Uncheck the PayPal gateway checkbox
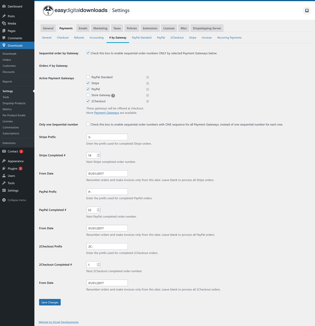Screen dimensions: 315x326 [88, 89]
